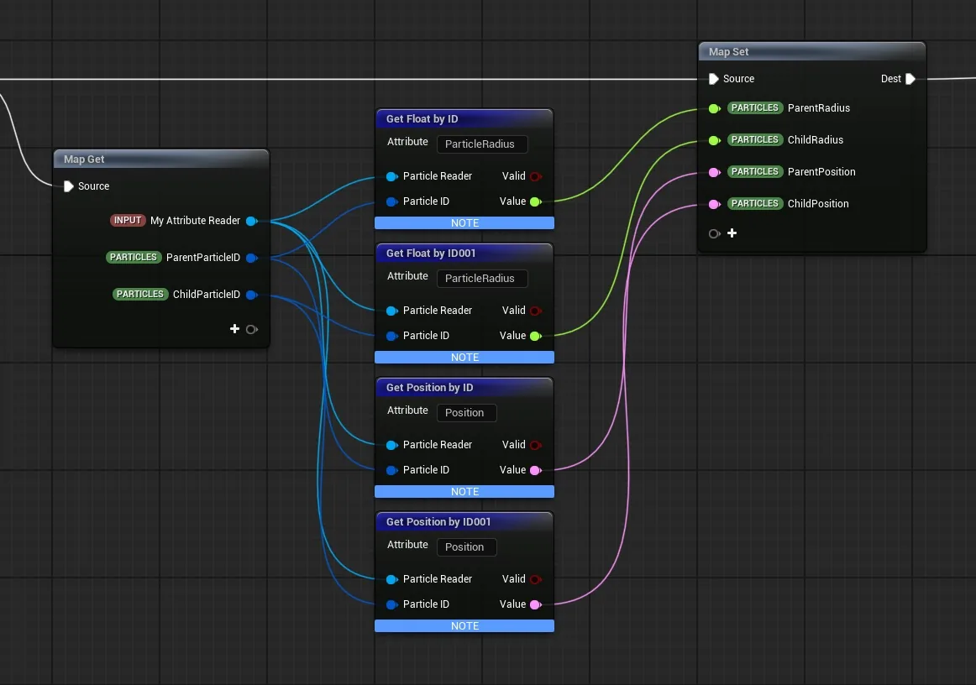The width and height of the screenshot is (976, 685).
Task: Click the Map Set Dest execution pin
Action: pos(910,78)
